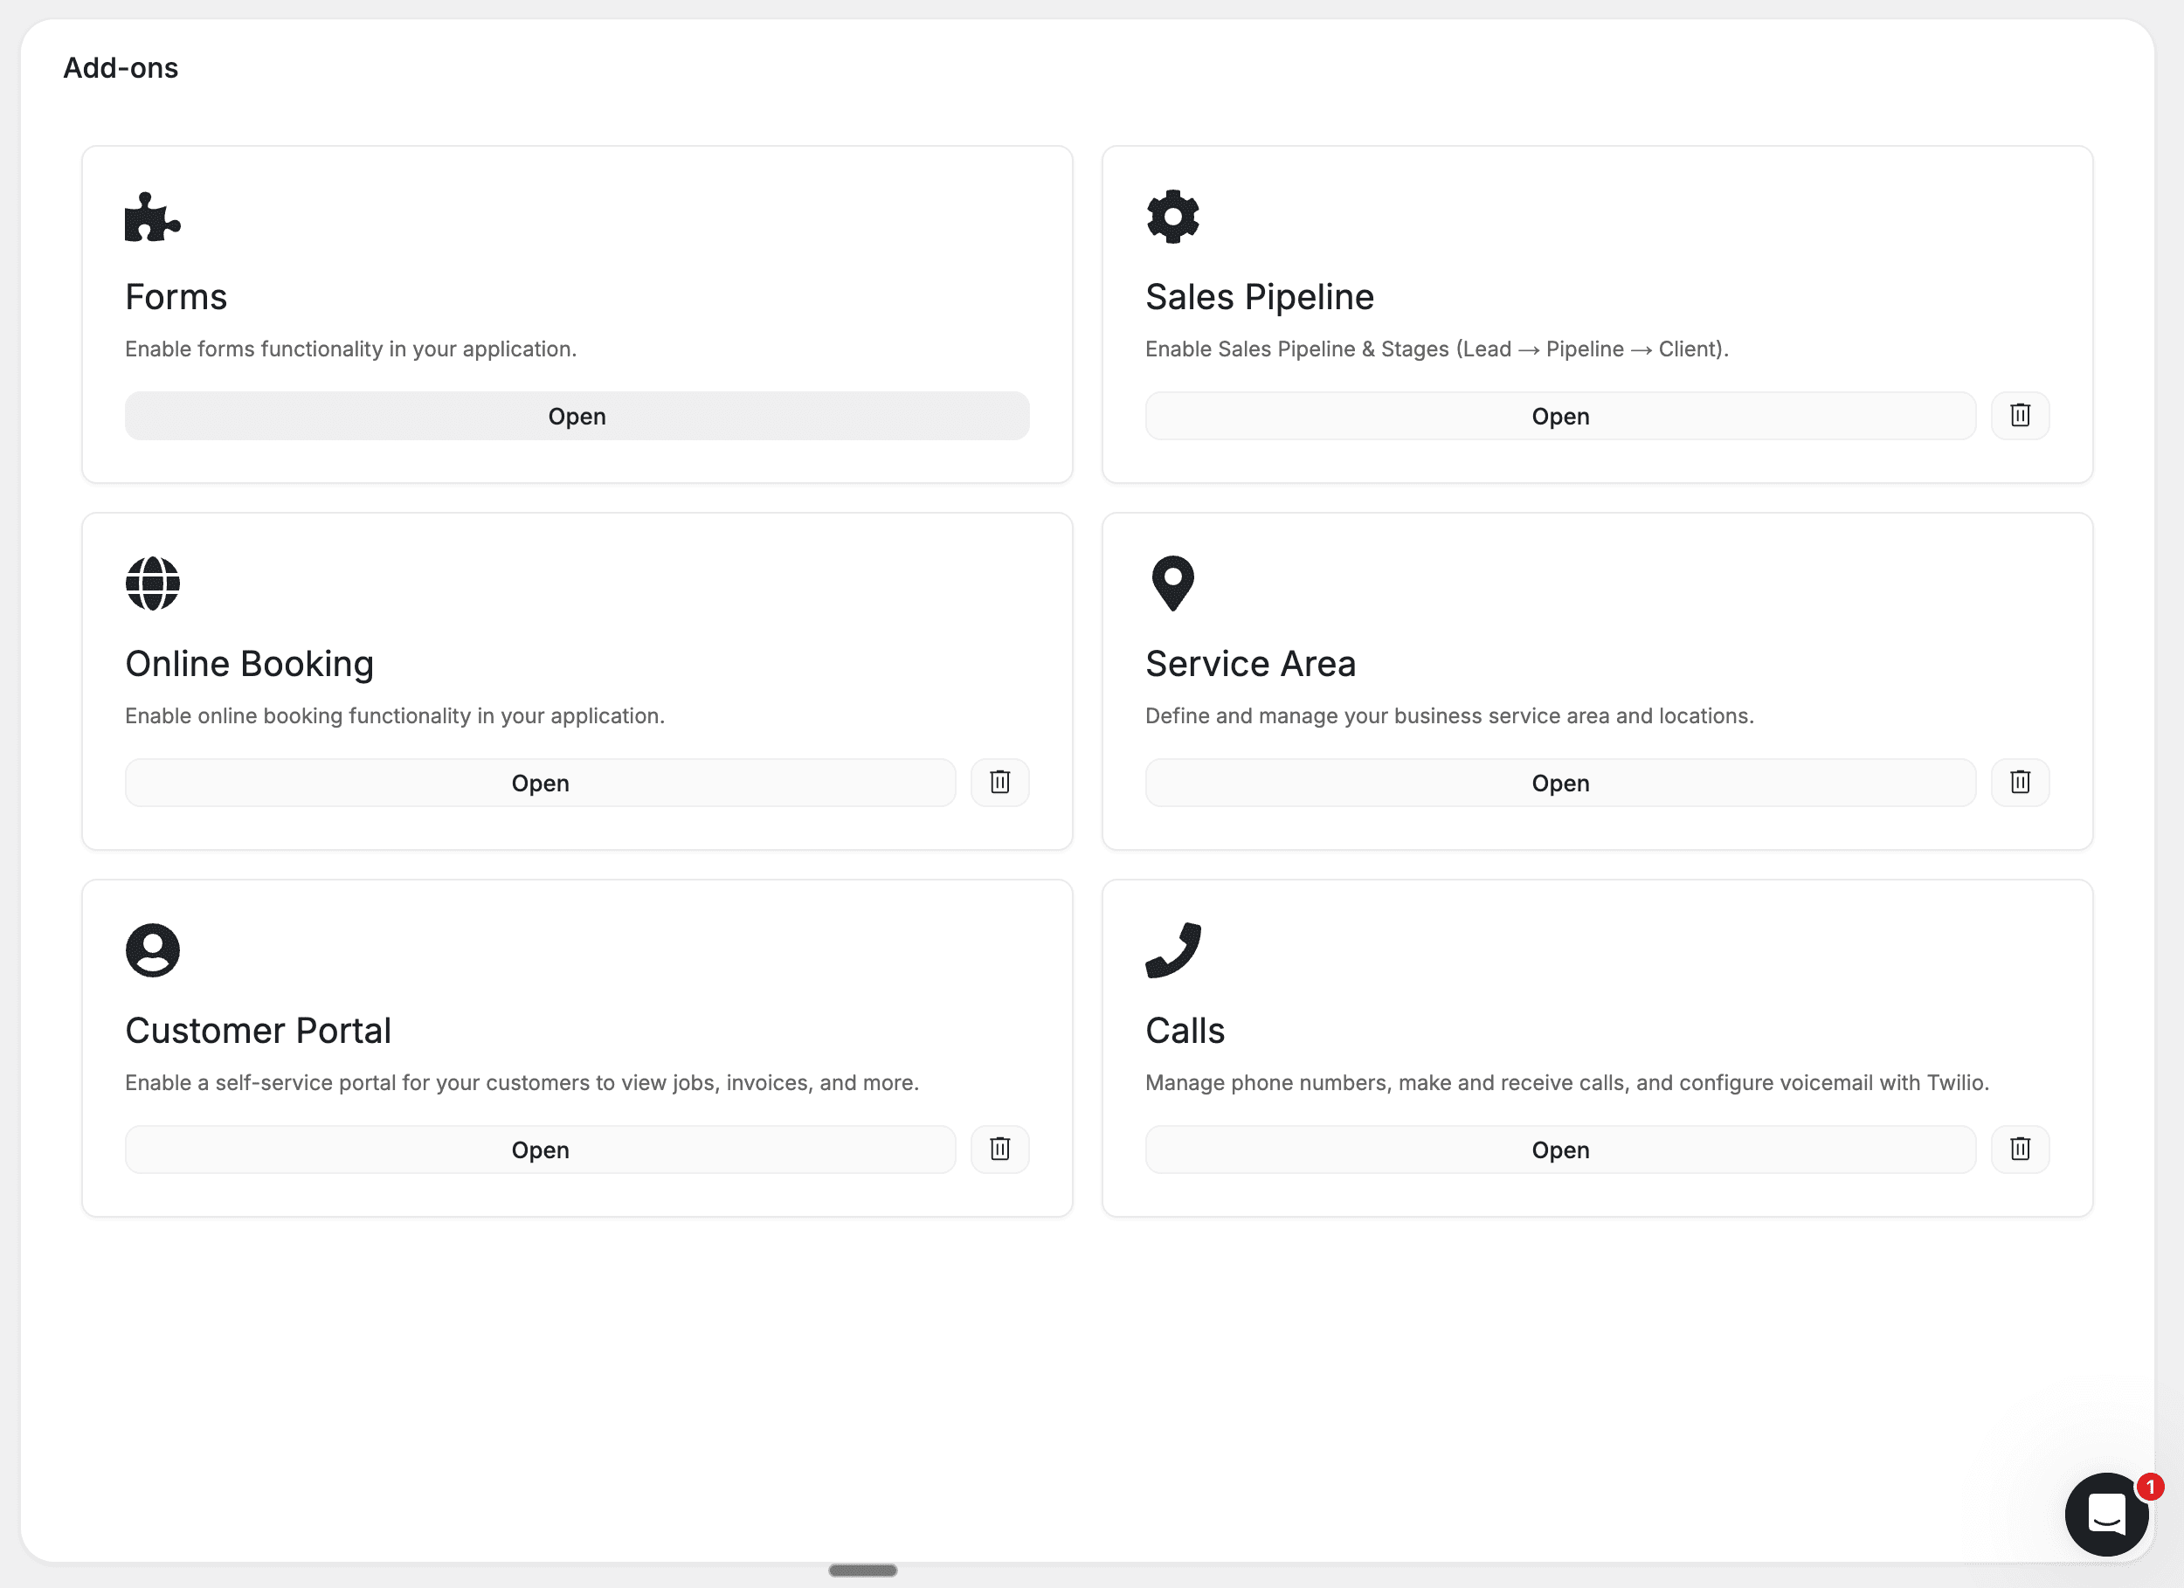Click the Online Booking globe icon
Screen dimensions: 2184x1588
[x=152, y=583]
